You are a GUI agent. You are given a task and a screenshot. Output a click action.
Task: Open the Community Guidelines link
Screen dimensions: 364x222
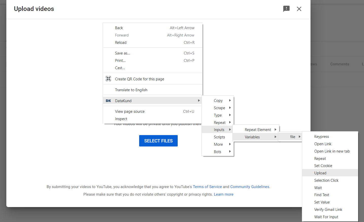[x=250, y=187]
